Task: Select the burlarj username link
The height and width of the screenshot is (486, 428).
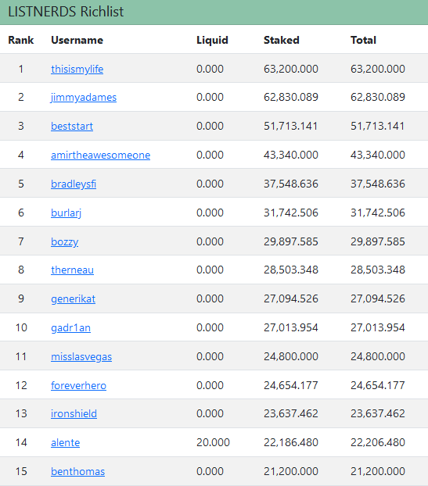Action: point(66,213)
